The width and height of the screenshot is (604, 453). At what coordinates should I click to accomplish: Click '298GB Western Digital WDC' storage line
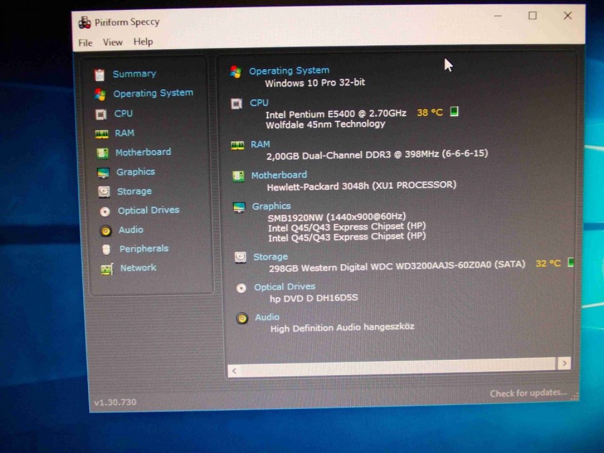pyautogui.click(x=397, y=266)
